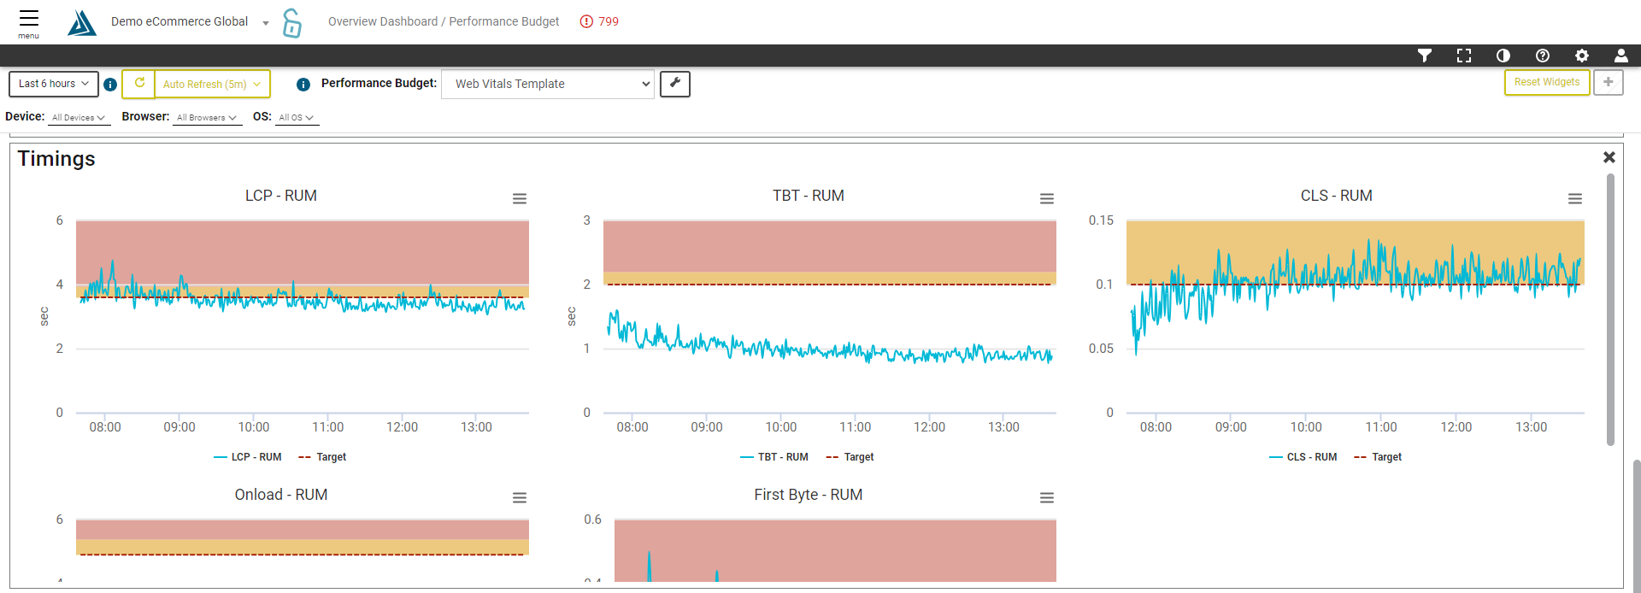Click the TBT - RUM chart title
The width and height of the screenshot is (1641, 593).
pyautogui.click(x=809, y=196)
